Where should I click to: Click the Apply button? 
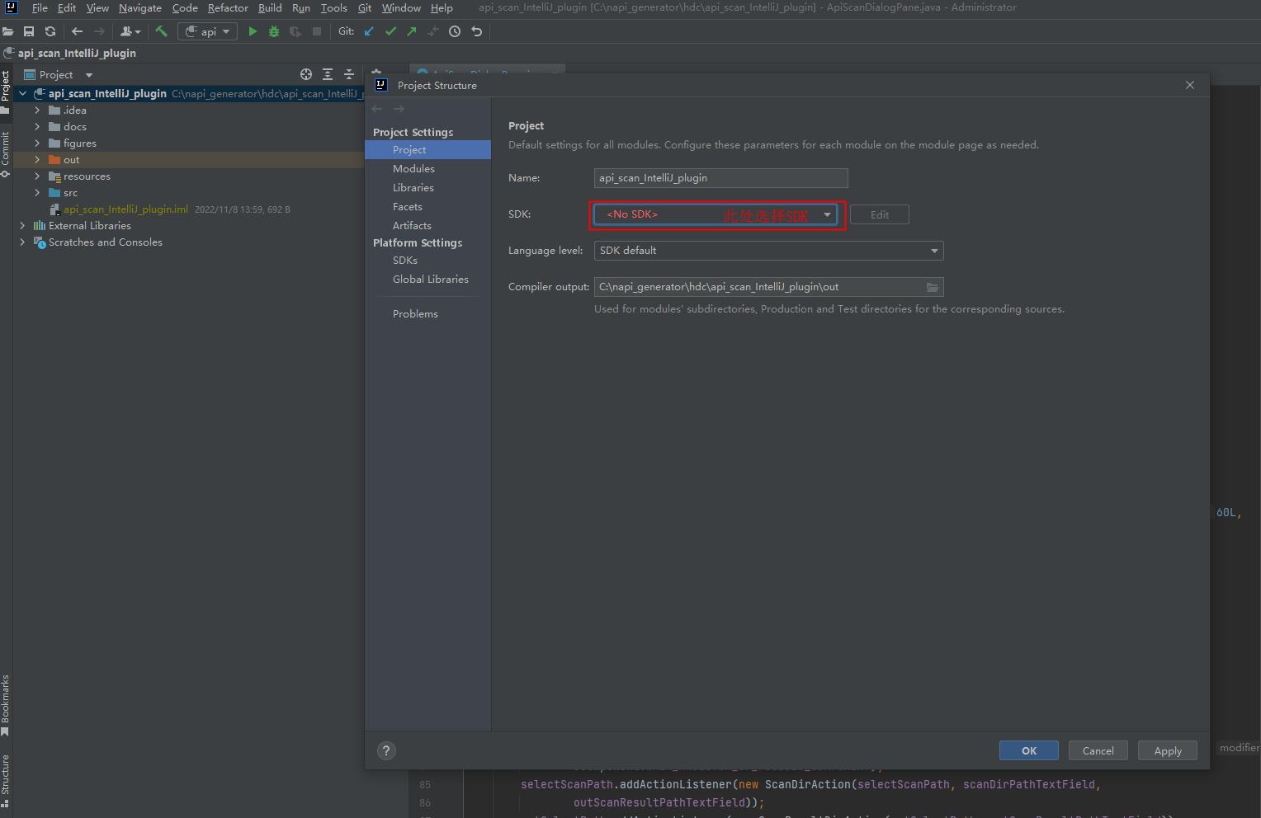coord(1167,750)
